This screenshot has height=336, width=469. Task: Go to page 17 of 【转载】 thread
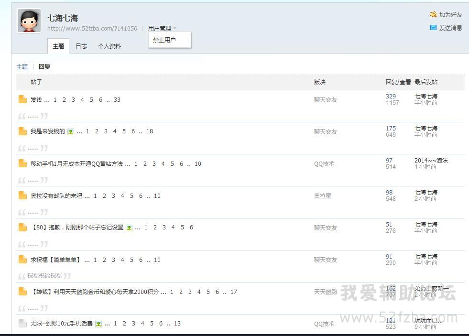tap(234, 292)
